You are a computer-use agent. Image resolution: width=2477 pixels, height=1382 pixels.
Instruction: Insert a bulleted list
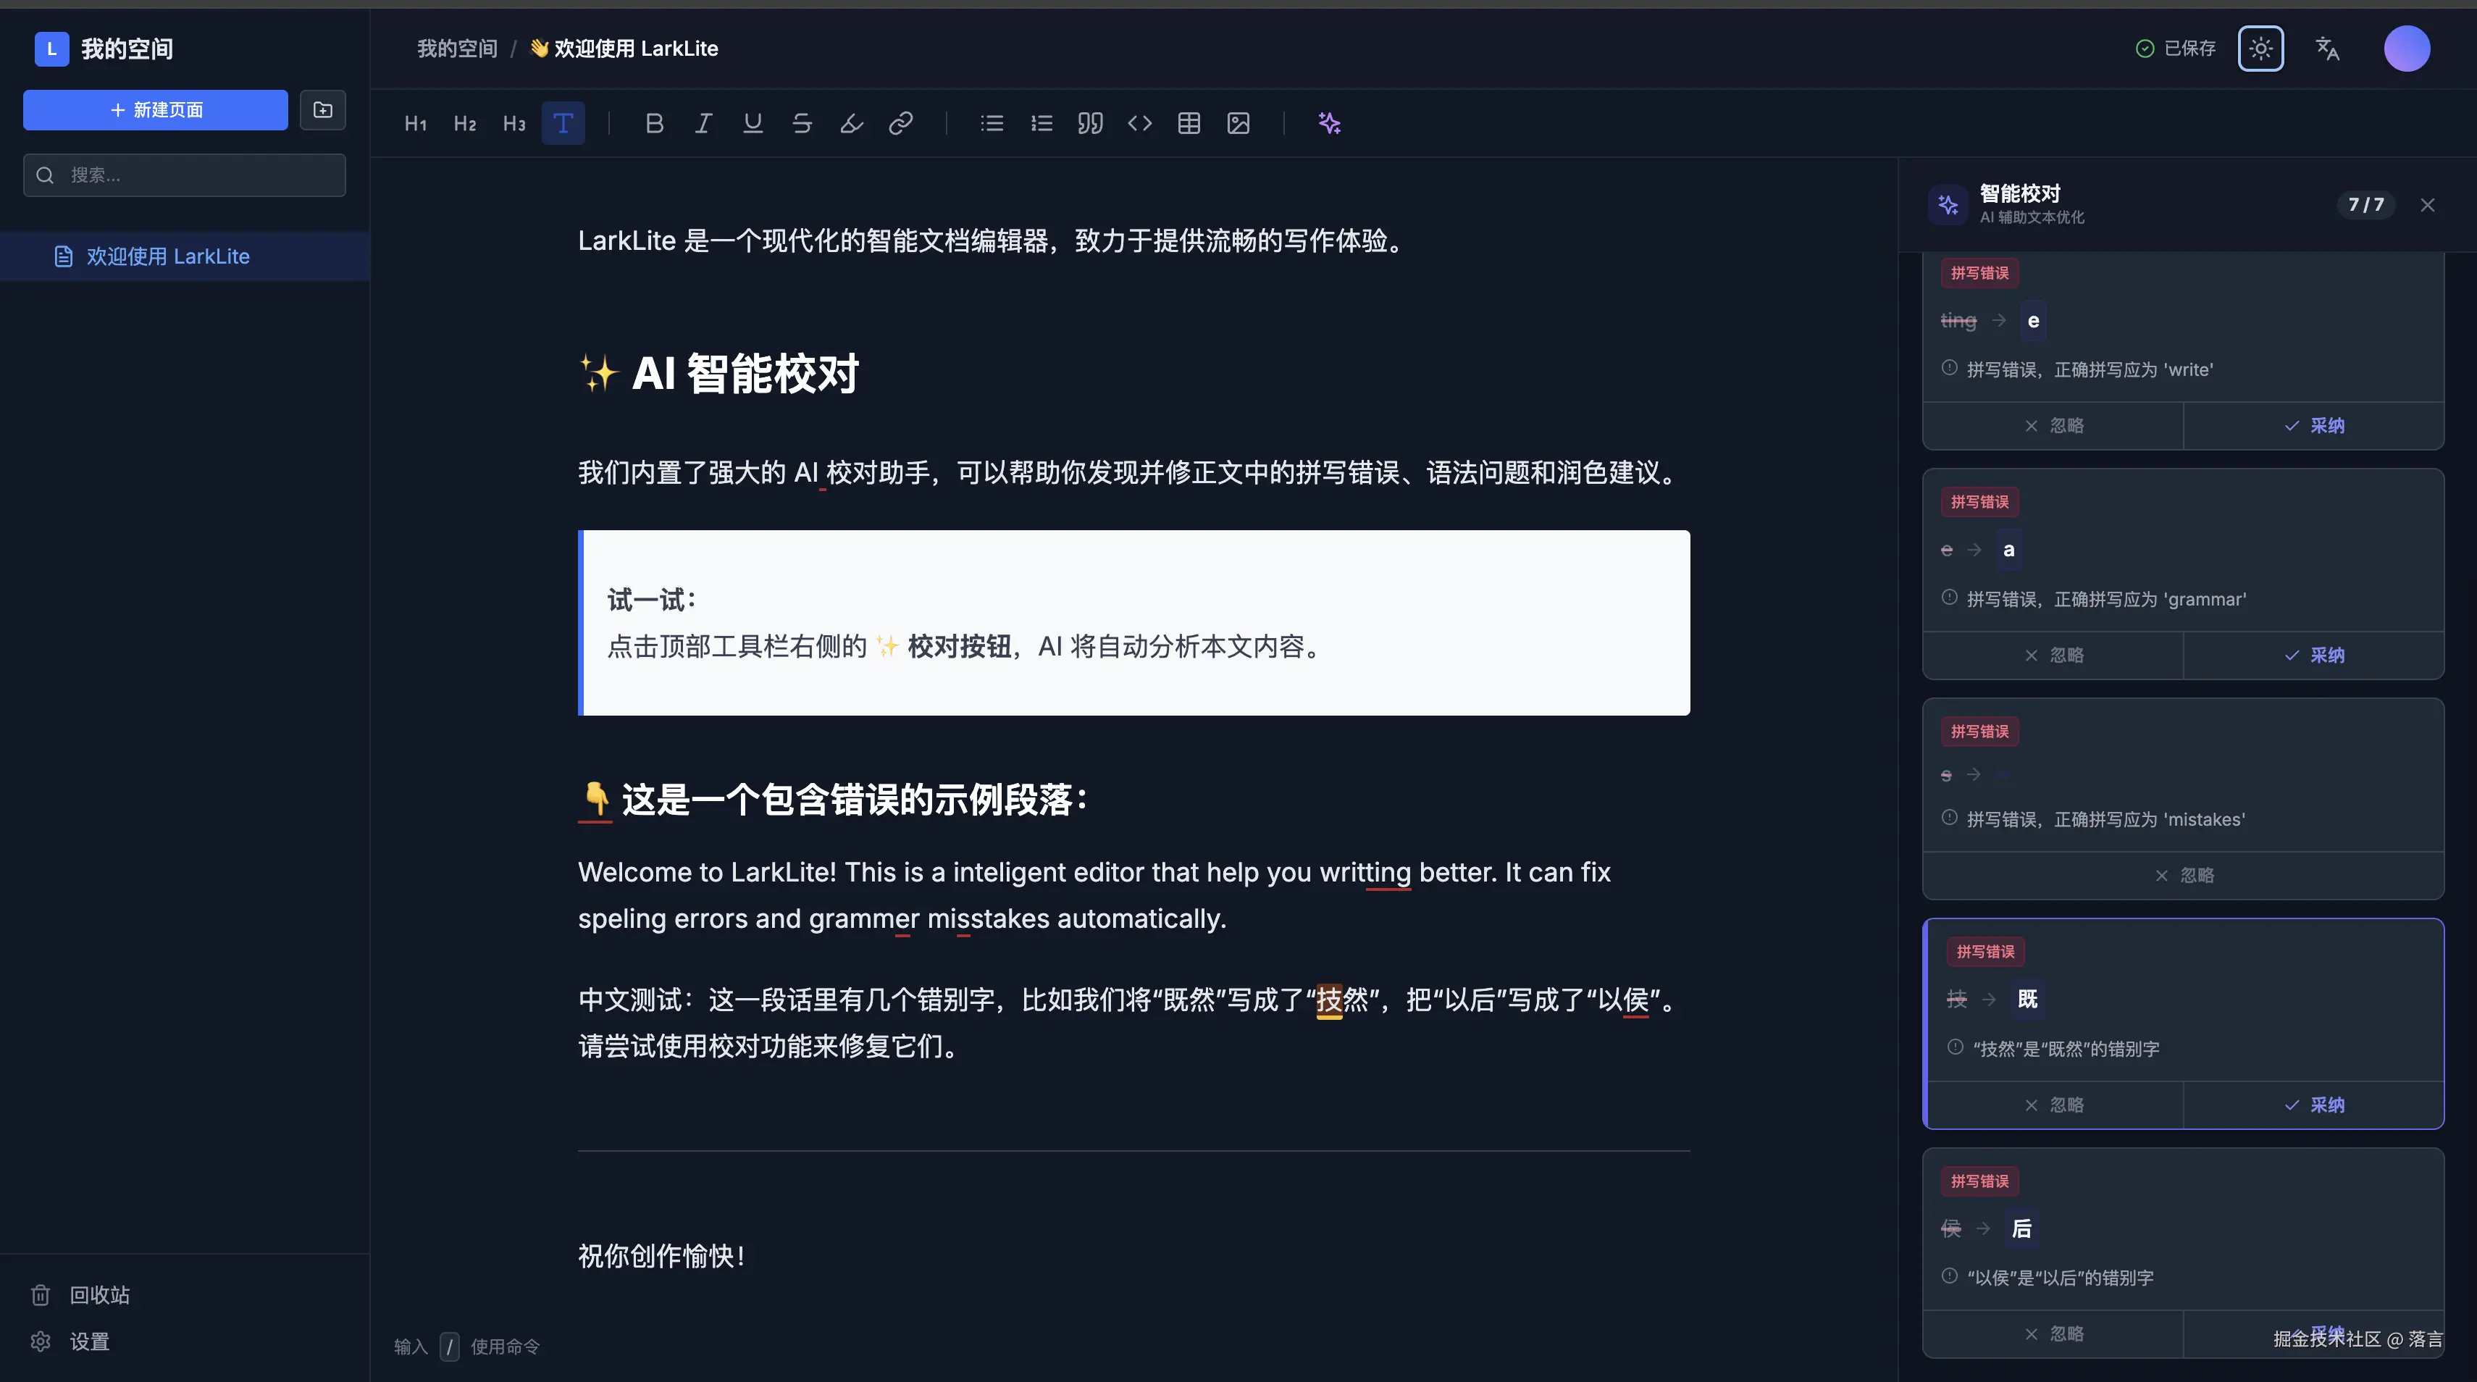[992, 123]
